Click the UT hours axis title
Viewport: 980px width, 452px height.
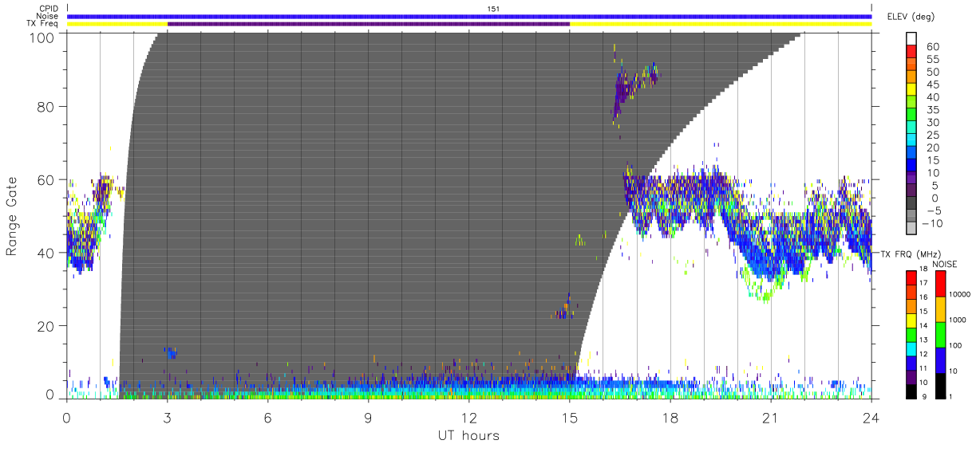coord(469,436)
